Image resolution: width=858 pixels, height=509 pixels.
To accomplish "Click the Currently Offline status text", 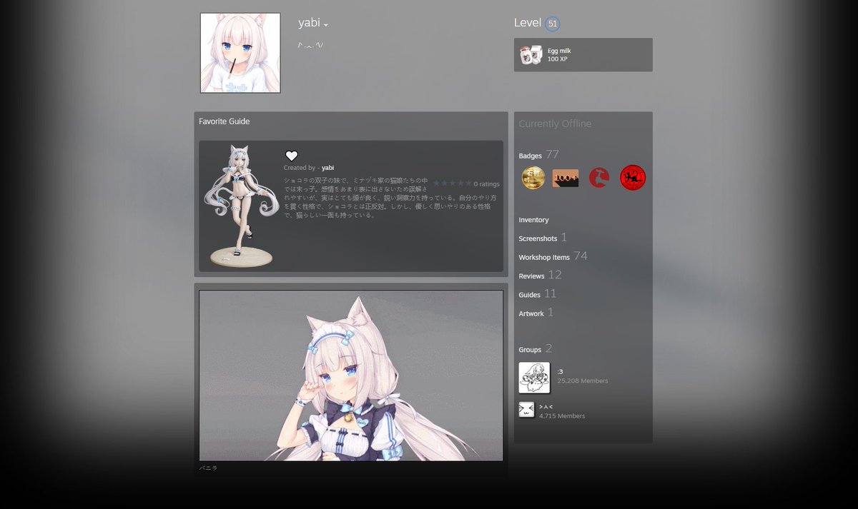I will 555,124.
